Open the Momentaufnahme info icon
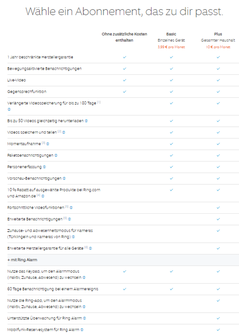This screenshot has height=335, width=239. pyautogui.click(x=48, y=143)
